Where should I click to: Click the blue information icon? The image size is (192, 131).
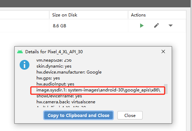point(25,65)
